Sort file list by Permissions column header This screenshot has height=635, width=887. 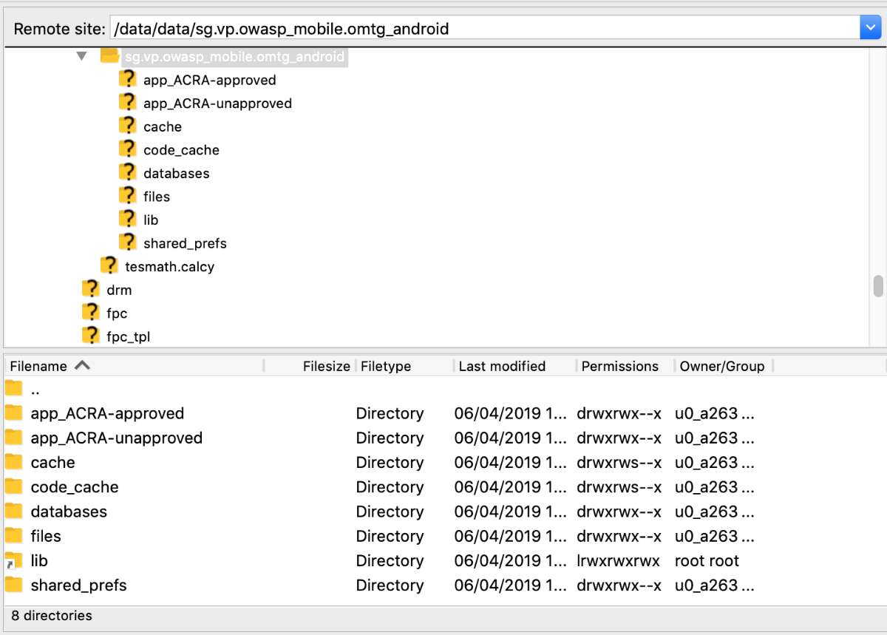click(x=625, y=366)
